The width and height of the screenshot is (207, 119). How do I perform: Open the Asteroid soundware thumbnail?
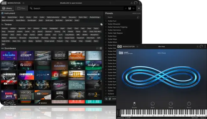pyautogui.click(x=26, y=55)
